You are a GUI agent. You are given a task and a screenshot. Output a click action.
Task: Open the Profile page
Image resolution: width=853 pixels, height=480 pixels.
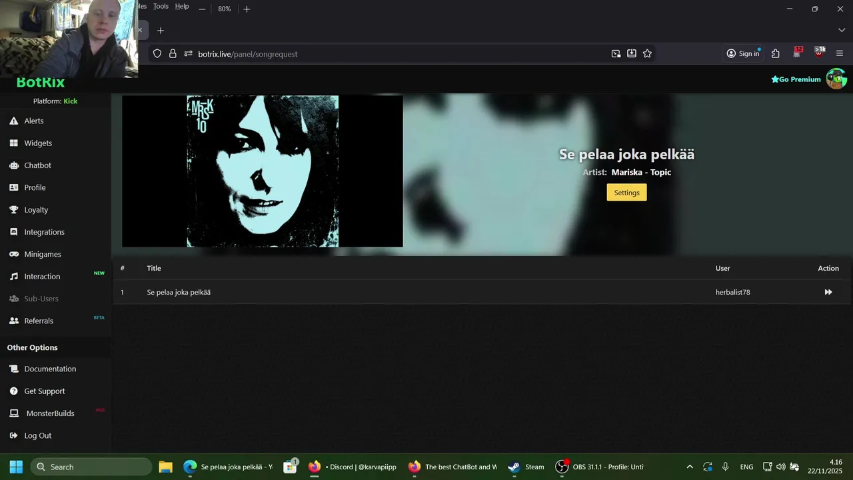pos(35,187)
